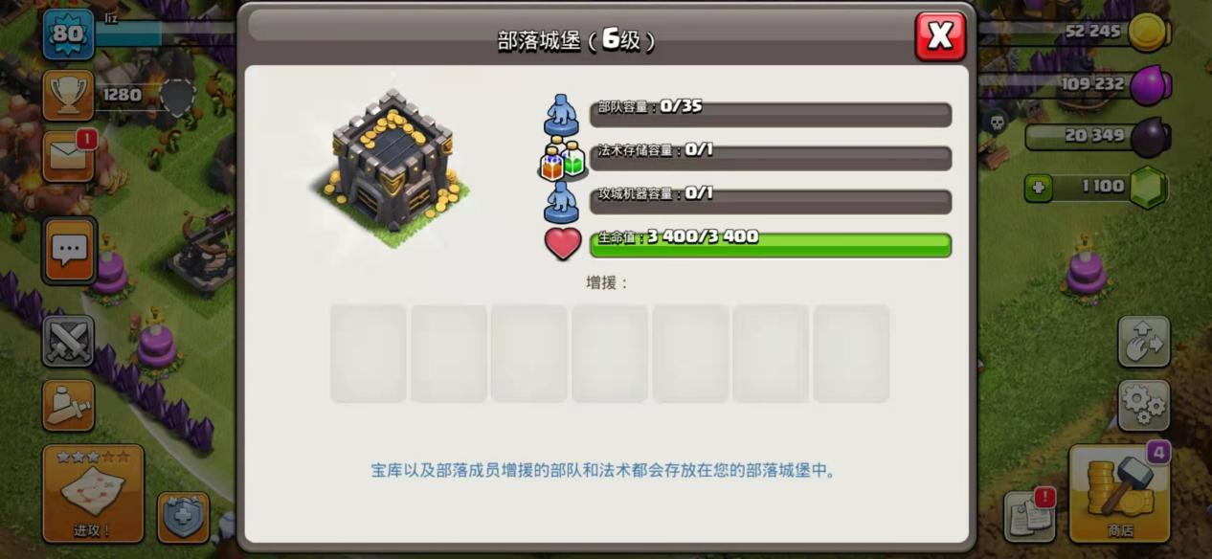Open the trophy league icon

point(68,95)
